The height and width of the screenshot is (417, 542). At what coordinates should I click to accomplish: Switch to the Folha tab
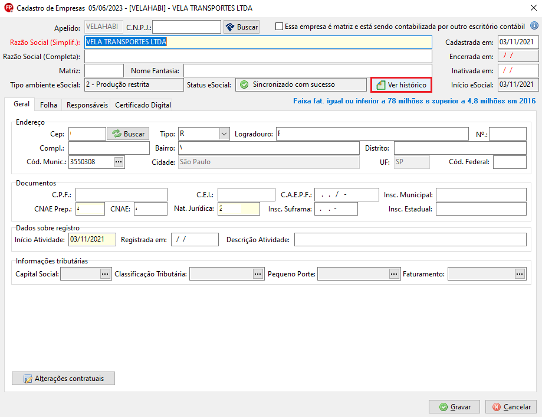click(48, 105)
